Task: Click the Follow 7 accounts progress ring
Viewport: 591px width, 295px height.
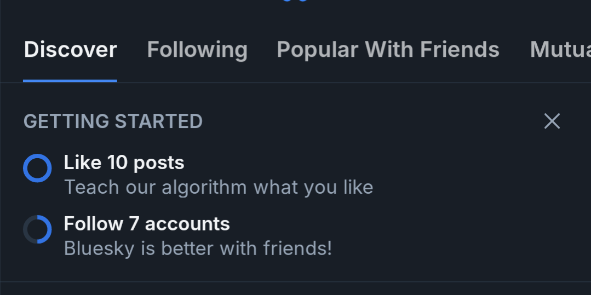Action: tap(37, 229)
